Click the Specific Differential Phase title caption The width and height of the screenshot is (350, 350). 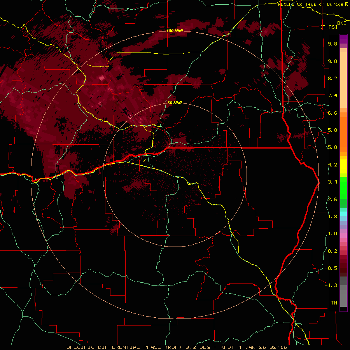click(177, 347)
